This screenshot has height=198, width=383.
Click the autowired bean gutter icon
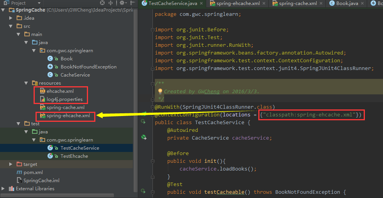[143, 137]
